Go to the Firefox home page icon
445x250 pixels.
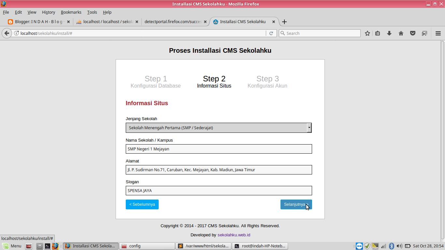tap(401, 33)
